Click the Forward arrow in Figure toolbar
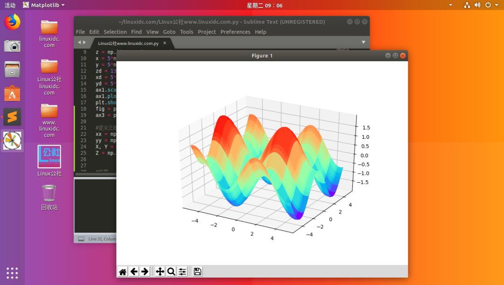Viewport: 504px width, 285px height. 145,271
